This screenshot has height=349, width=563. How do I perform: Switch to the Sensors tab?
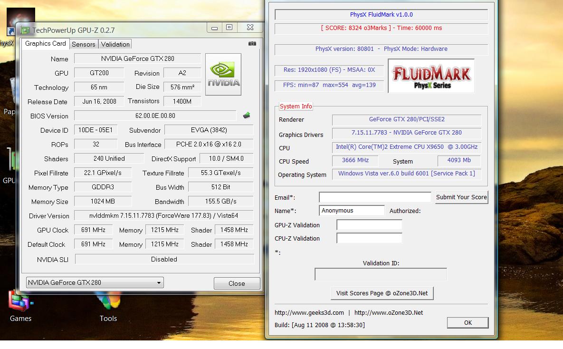(x=84, y=44)
